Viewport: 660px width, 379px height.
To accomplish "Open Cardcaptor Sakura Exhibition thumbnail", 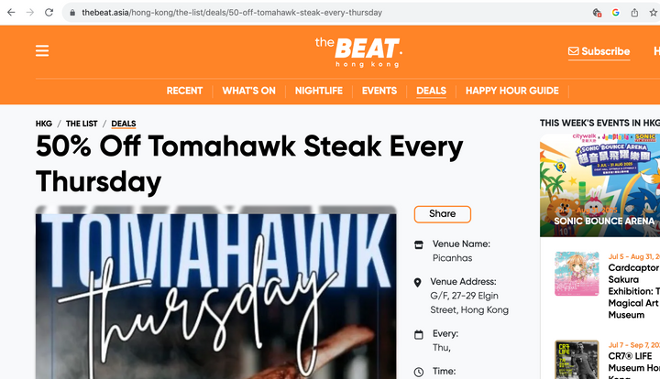I will [577, 274].
